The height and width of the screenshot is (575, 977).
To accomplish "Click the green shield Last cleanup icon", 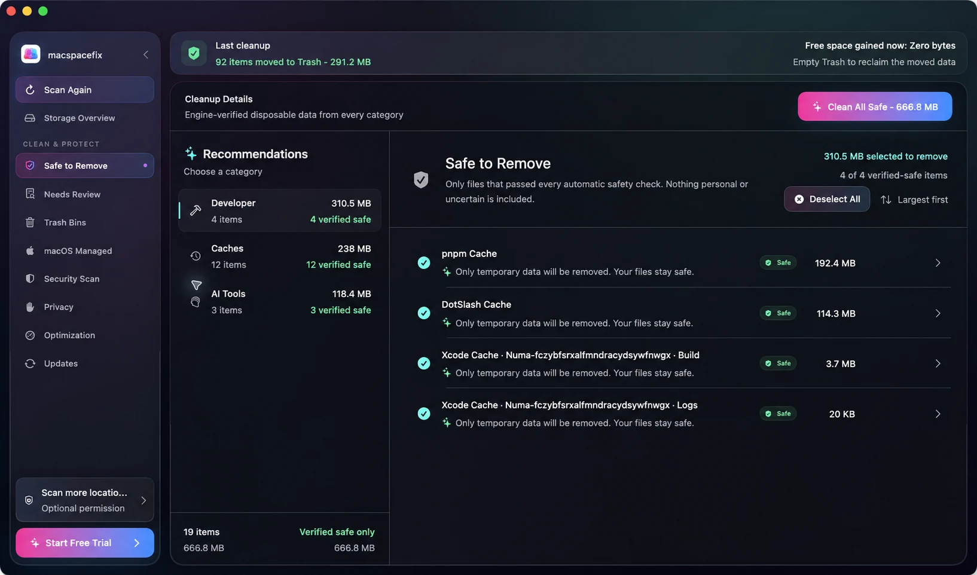I will coord(194,53).
